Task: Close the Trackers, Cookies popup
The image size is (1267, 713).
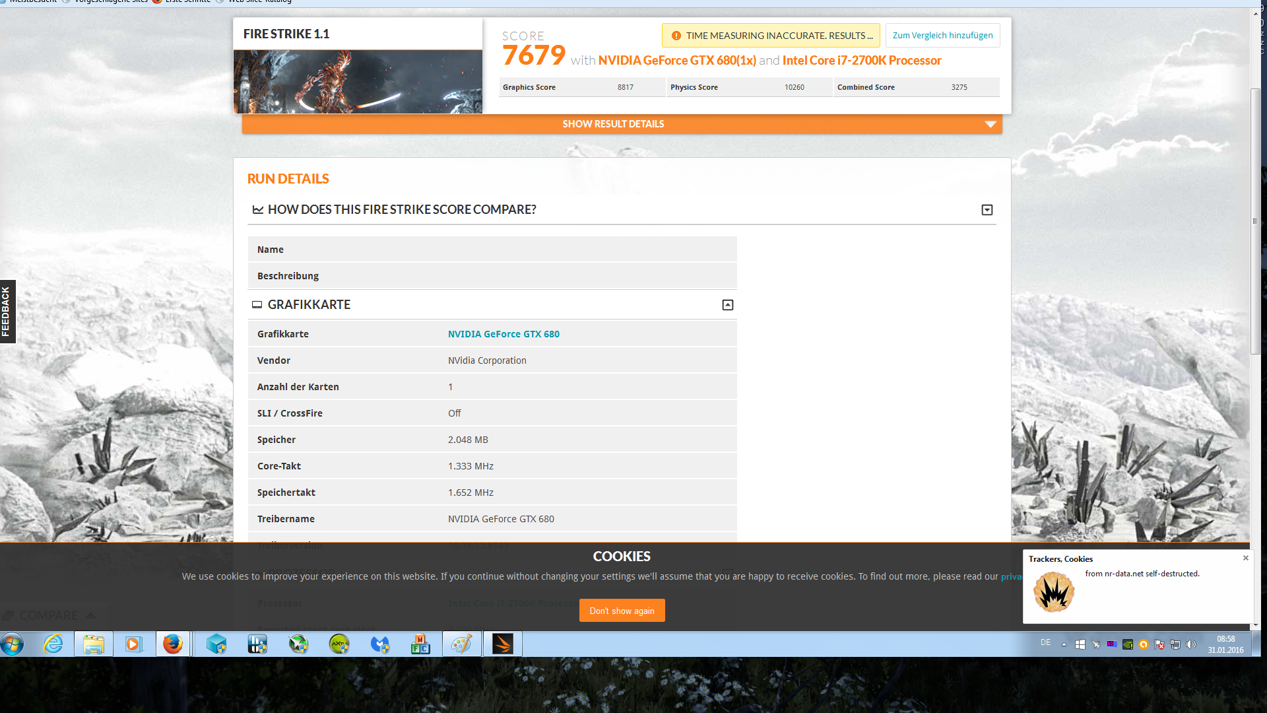Action: tap(1245, 558)
